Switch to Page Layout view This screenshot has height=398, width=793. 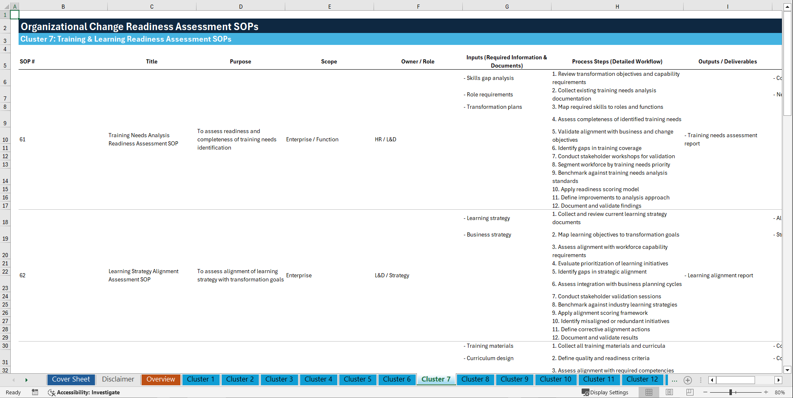coord(669,392)
